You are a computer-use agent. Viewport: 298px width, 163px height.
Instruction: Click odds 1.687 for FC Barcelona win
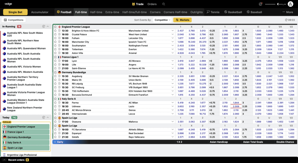pyautogui.click(x=180, y=129)
